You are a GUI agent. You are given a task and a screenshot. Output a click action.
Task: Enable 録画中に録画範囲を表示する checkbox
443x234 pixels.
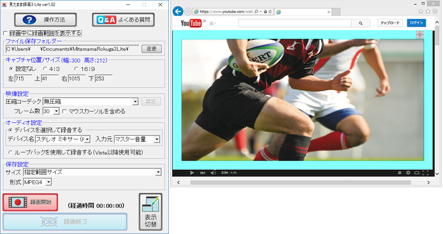pos(6,33)
